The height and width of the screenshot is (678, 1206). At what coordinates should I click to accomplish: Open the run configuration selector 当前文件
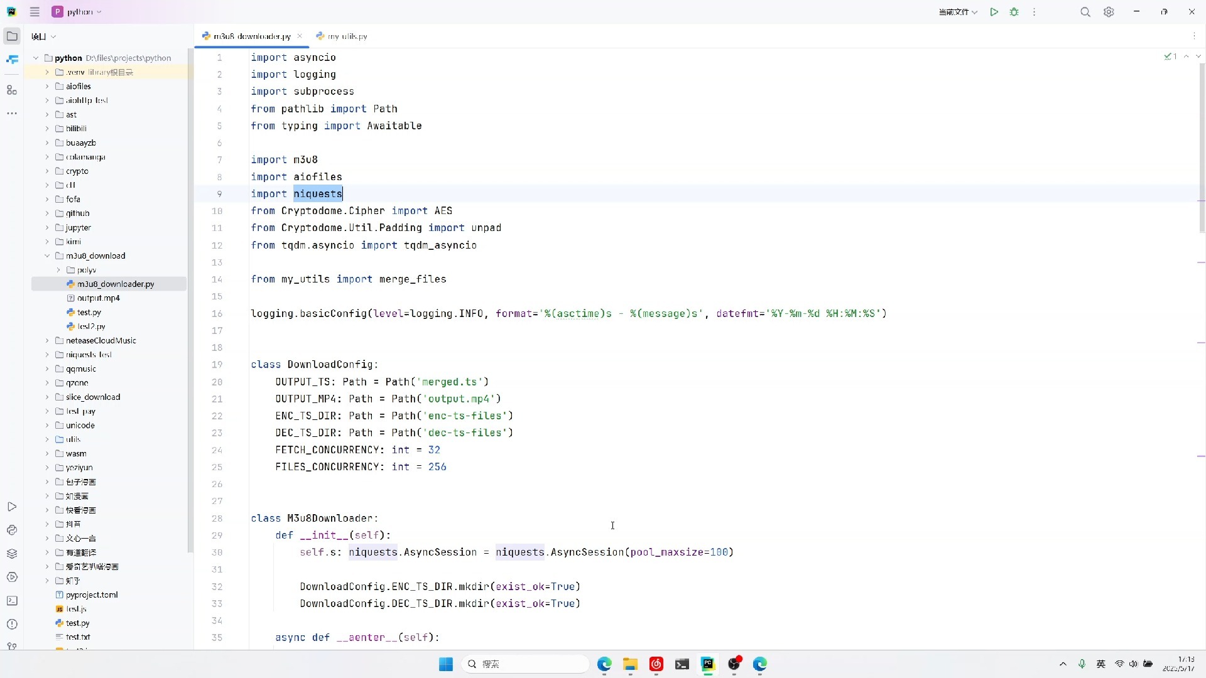[x=957, y=12]
